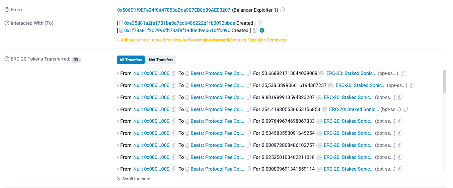Expand the 25,538.389906616194307237 transfer row

click(118, 85)
